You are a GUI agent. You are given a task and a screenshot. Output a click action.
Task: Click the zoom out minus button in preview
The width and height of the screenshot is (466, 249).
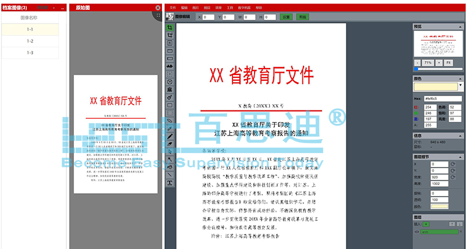pos(417,62)
